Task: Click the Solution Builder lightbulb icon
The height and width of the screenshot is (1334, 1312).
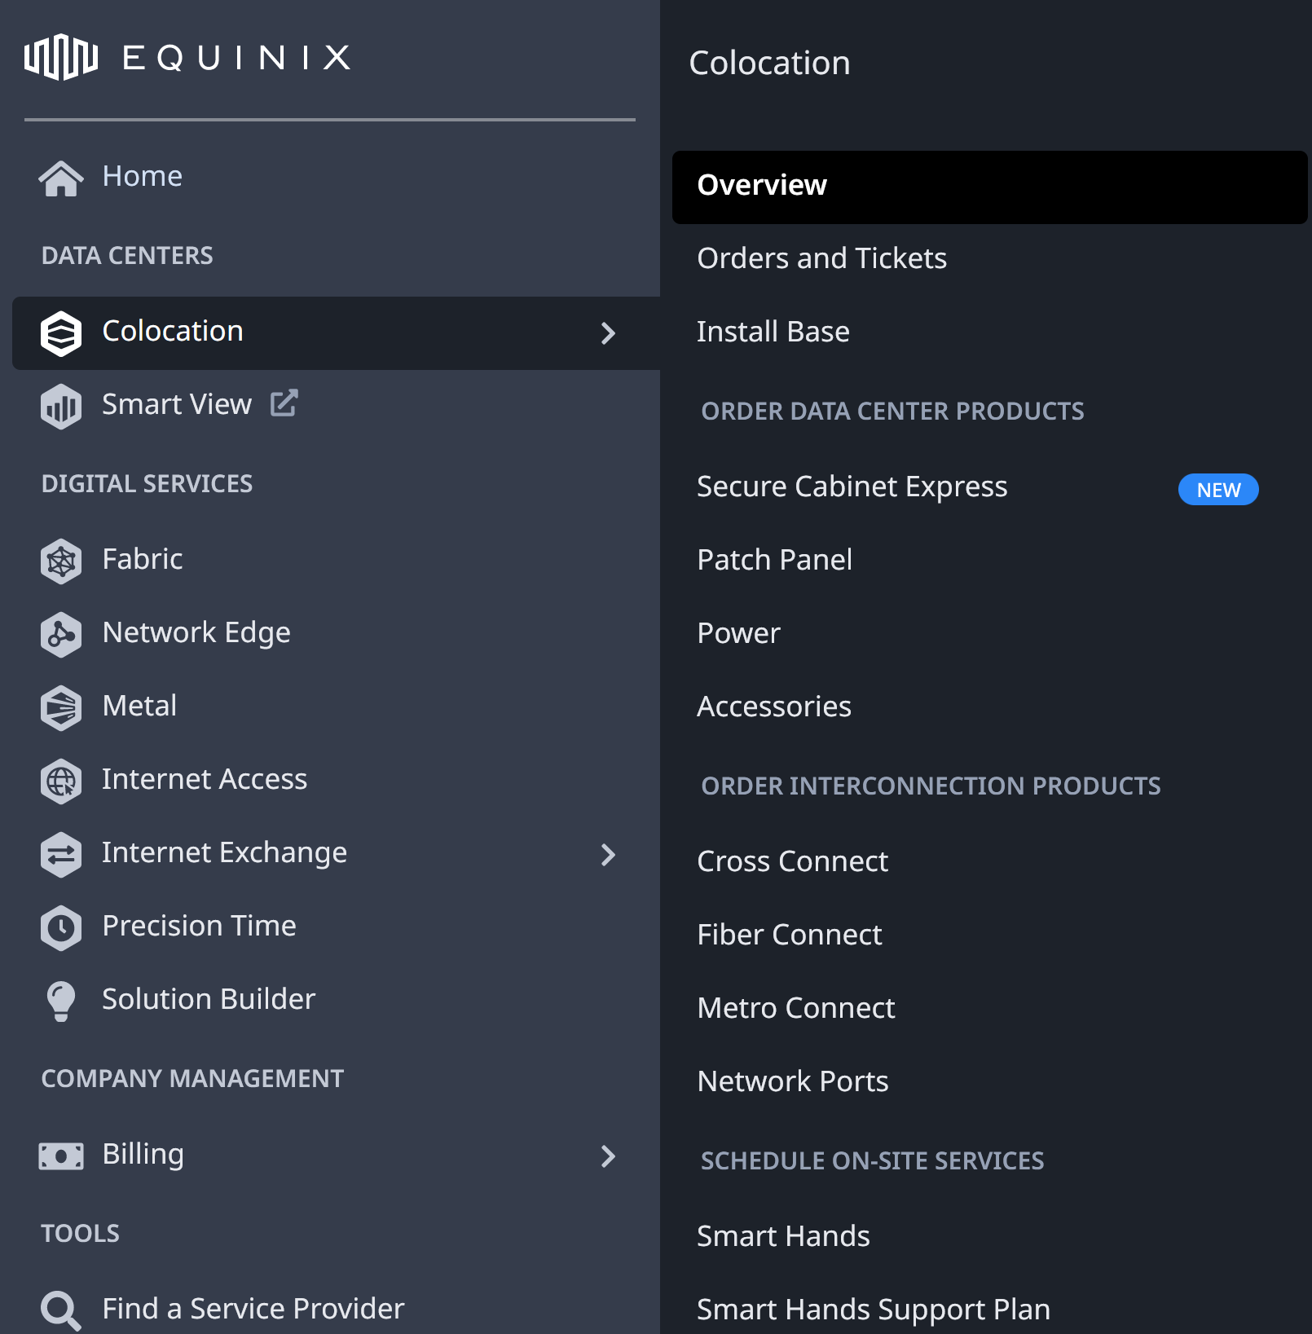Action: pyautogui.click(x=61, y=1001)
